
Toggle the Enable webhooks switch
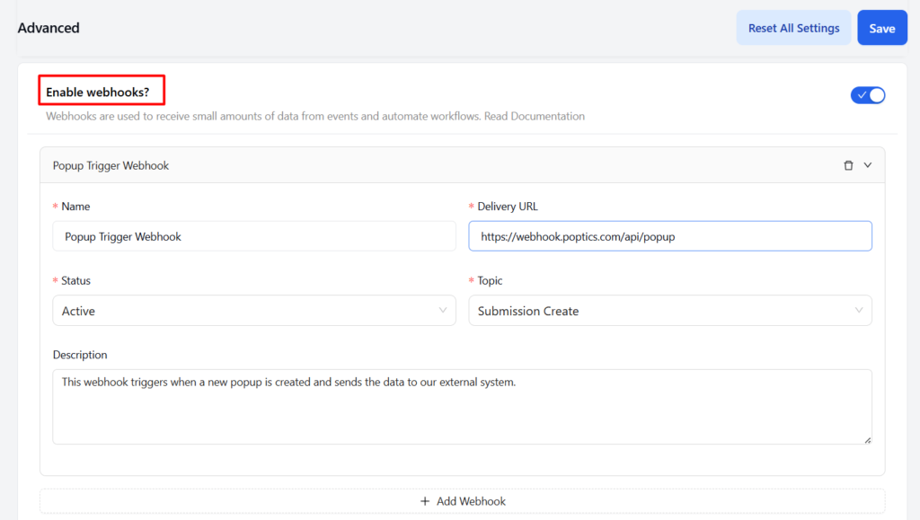tap(867, 95)
